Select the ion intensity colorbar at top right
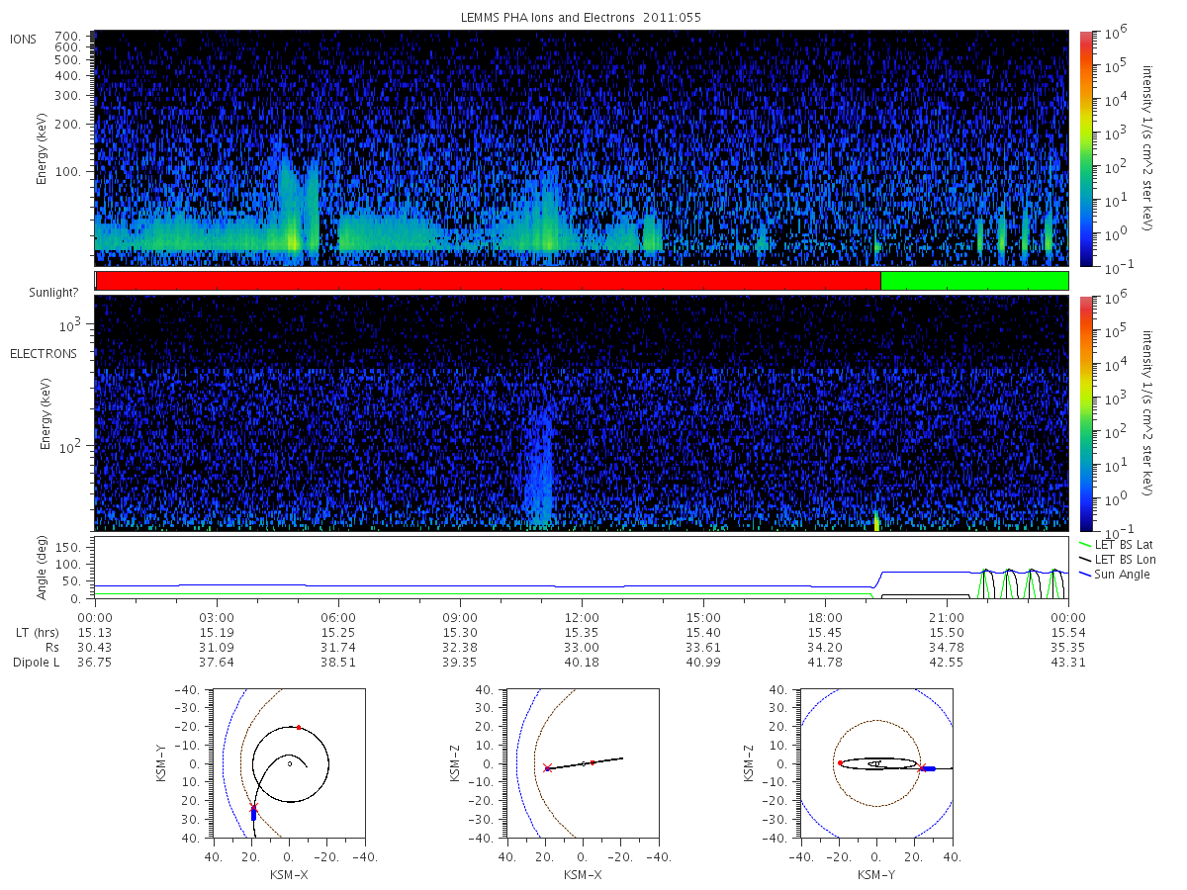Viewport: 1187px width, 890px height. click(x=1085, y=147)
